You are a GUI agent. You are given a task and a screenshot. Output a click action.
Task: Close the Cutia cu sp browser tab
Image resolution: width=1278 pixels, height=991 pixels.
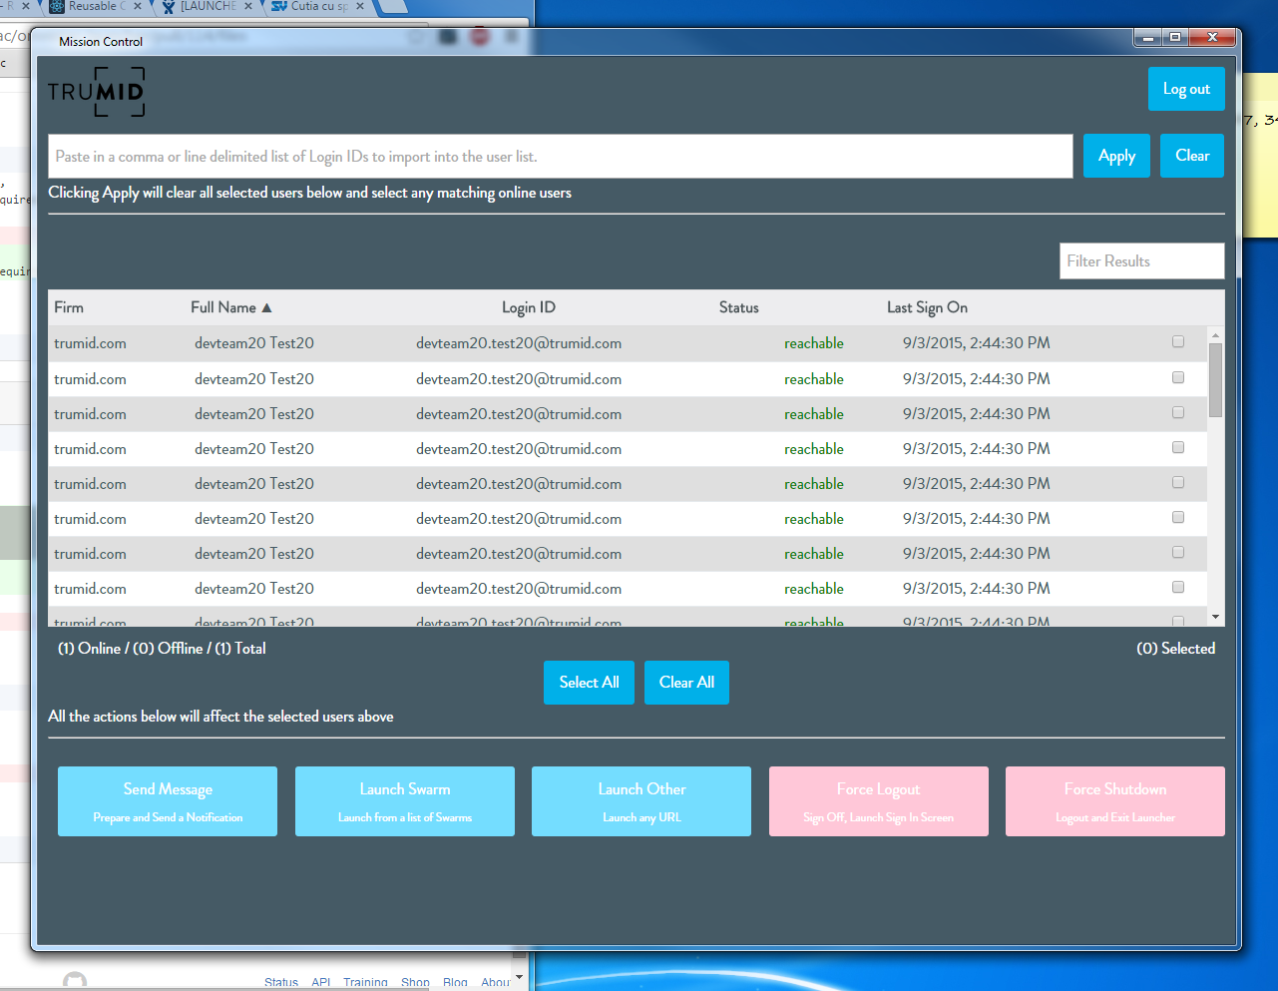point(360,6)
